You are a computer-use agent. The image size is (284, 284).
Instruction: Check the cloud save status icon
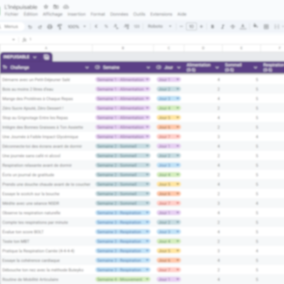[66, 7]
